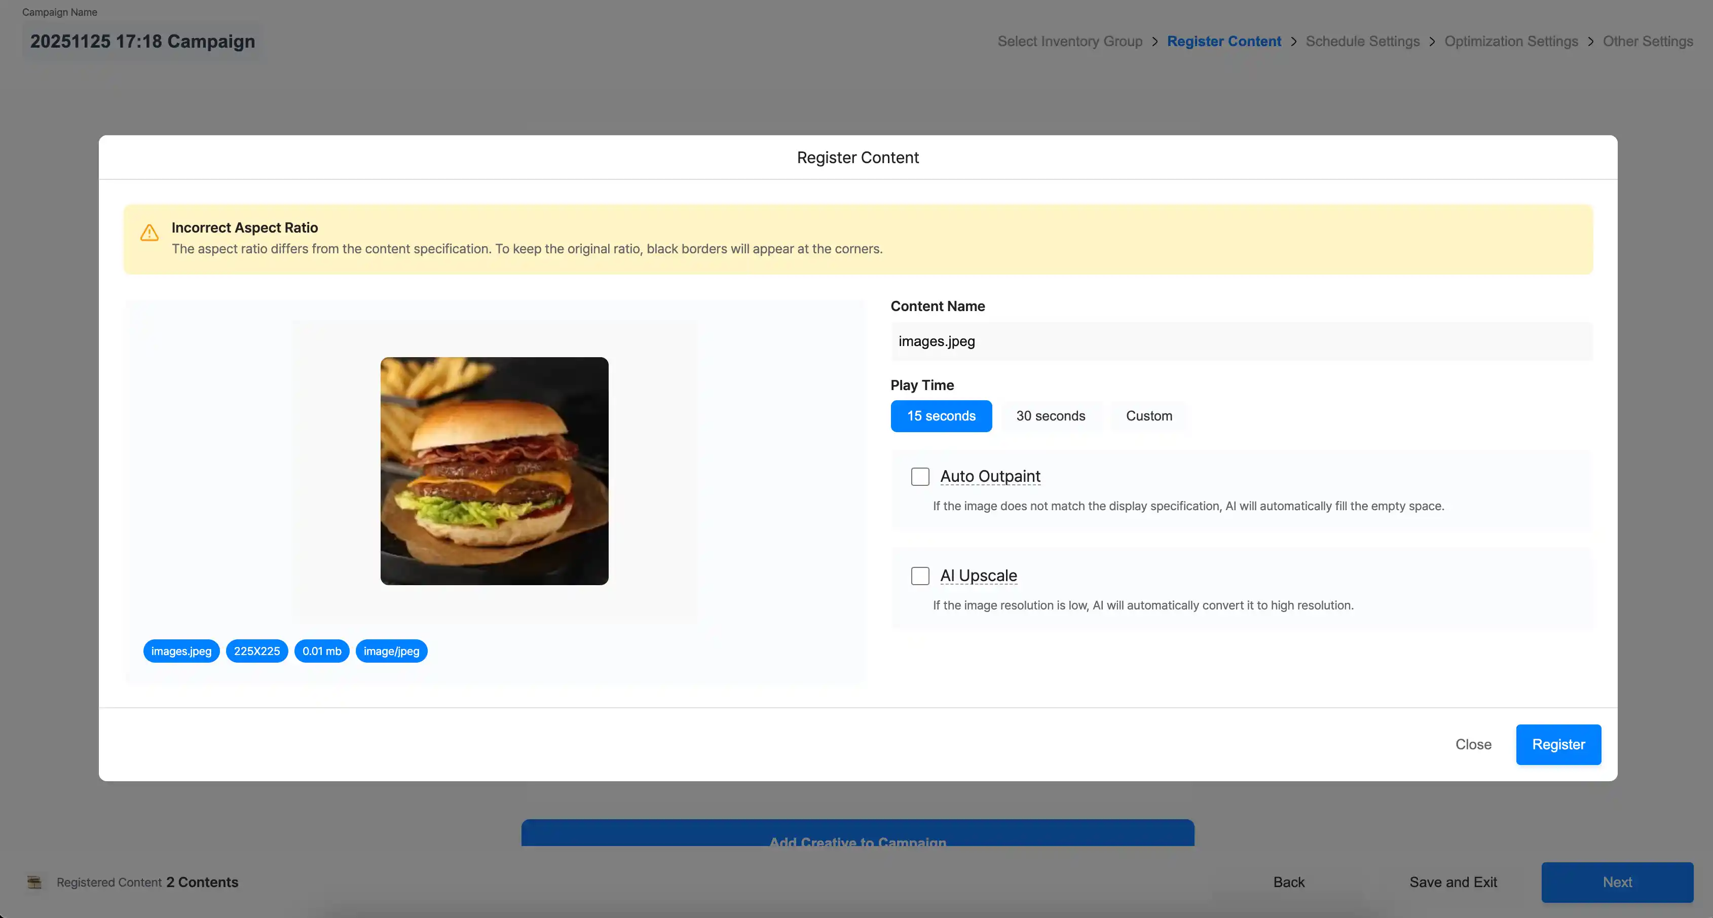Enable the Auto Outpaint checkbox
This screenshot has width=1713, height=918.
[x=920, y=477]
